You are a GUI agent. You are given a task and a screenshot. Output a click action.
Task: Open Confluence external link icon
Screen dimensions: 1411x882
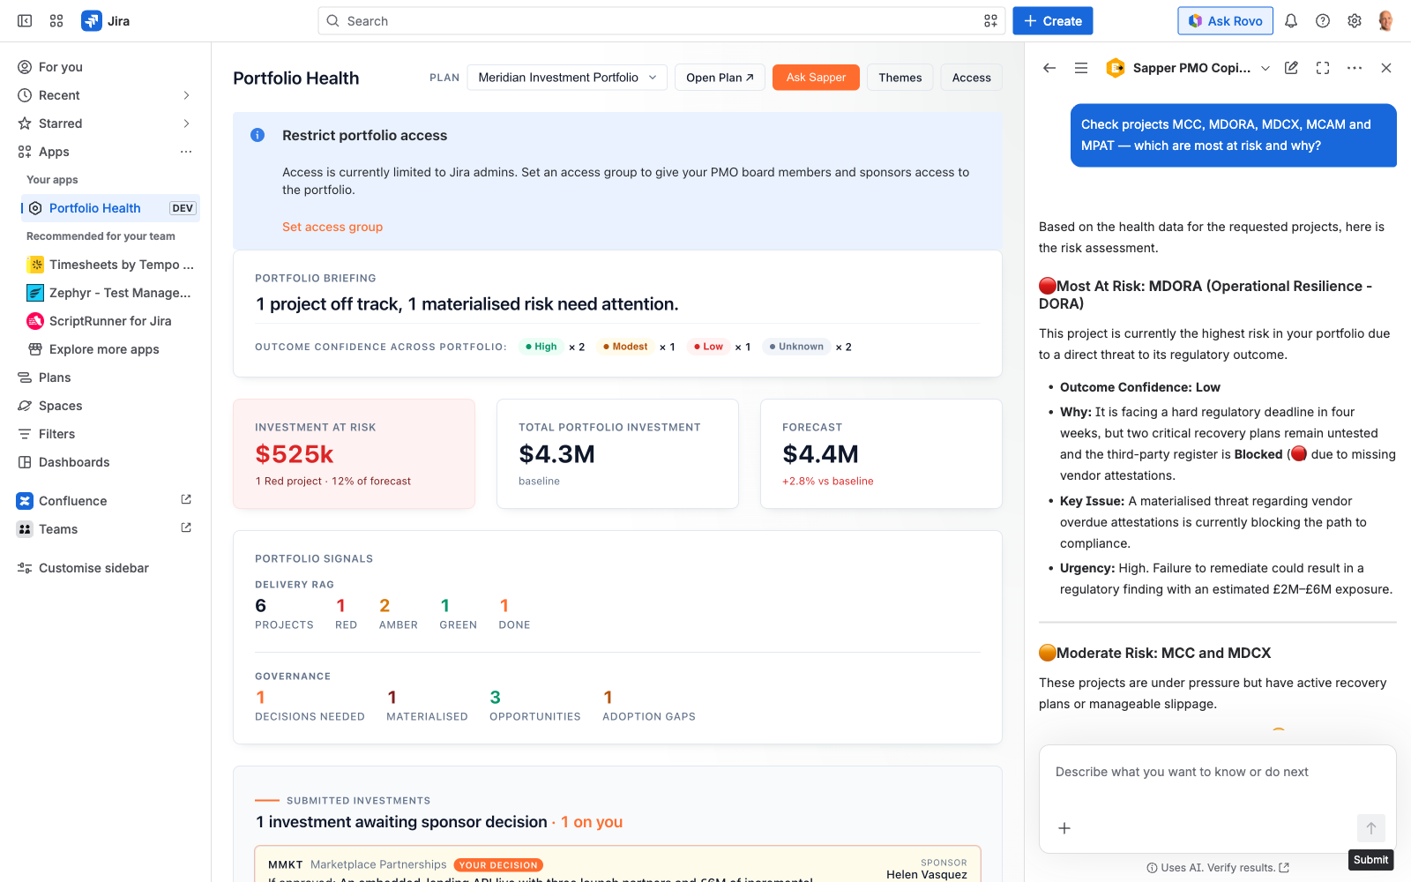coord(186,500)
